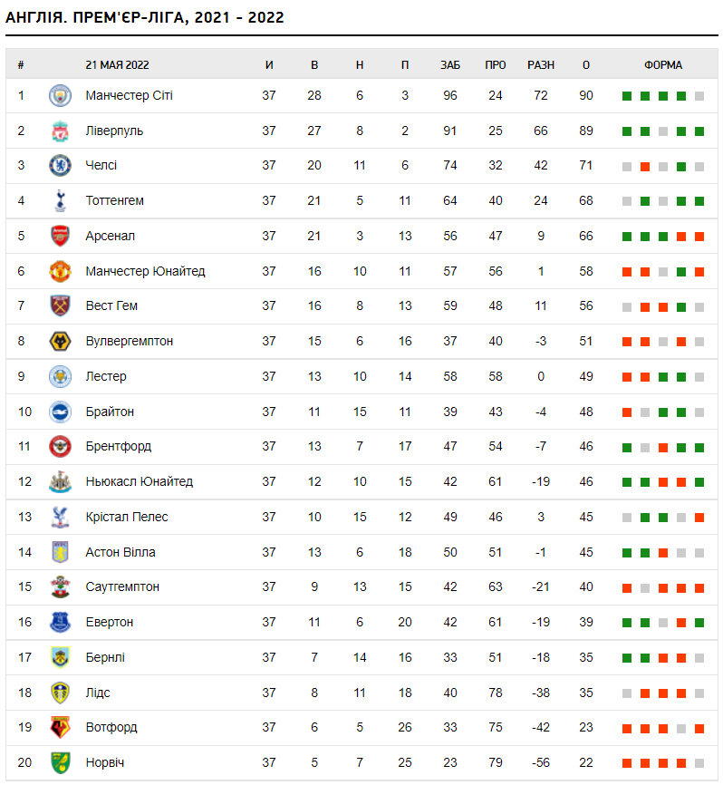Click the Manchester United club crest
The image size is (723, 785).
click(60, 271)
